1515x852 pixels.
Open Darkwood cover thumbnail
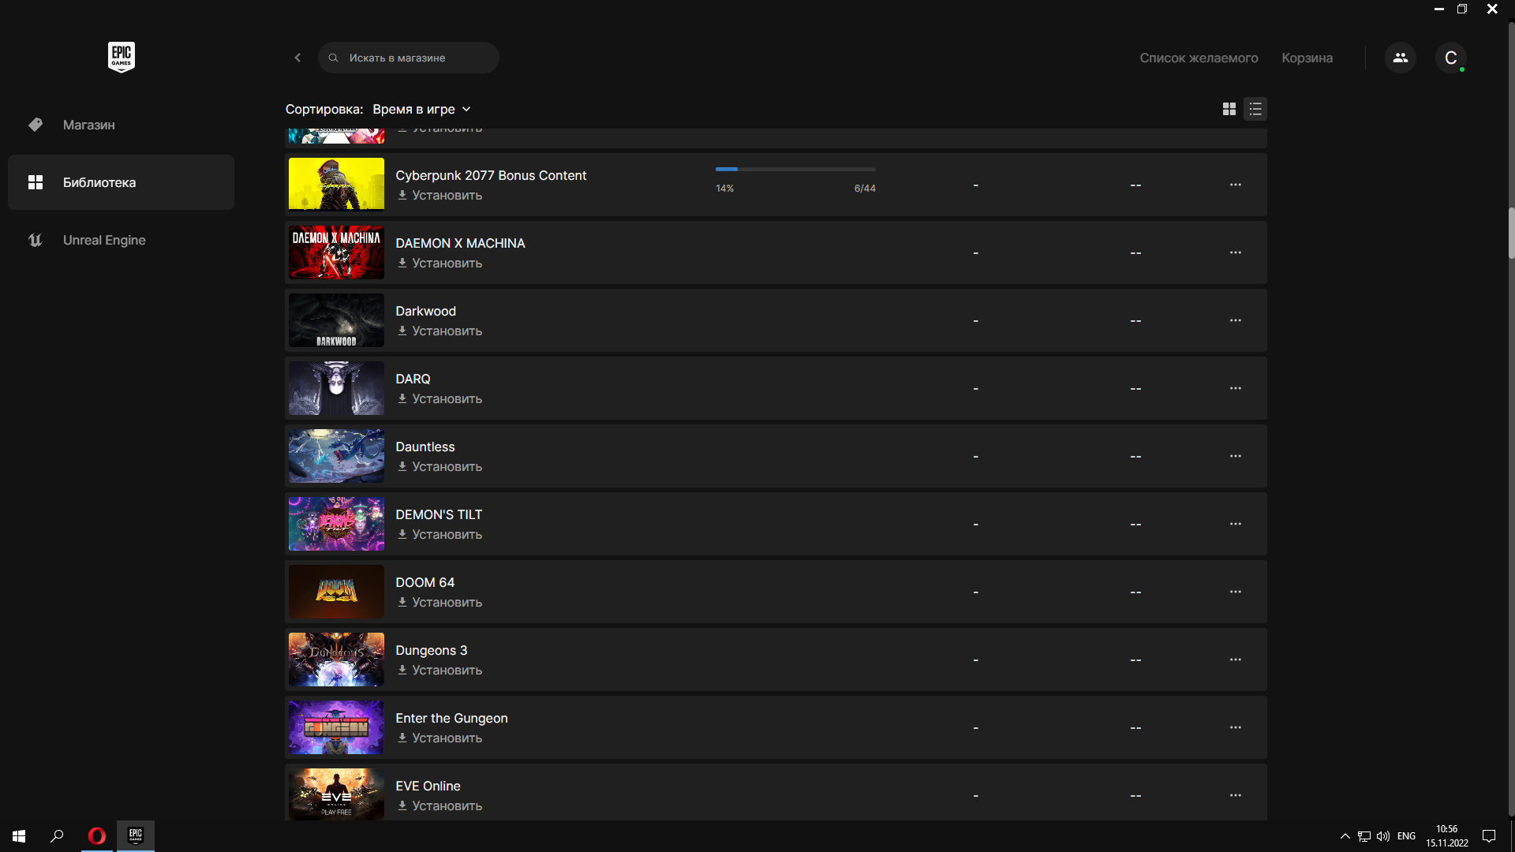(336, 320)
